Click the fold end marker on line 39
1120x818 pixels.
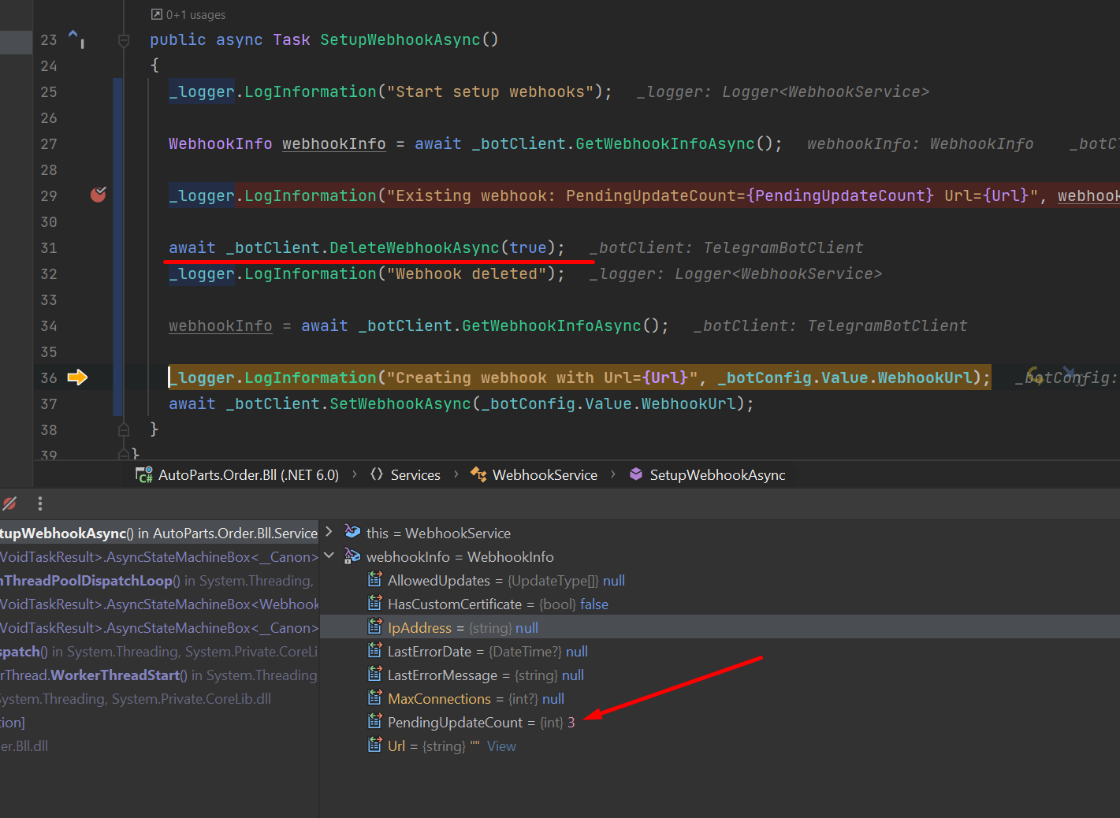[124, 454]
